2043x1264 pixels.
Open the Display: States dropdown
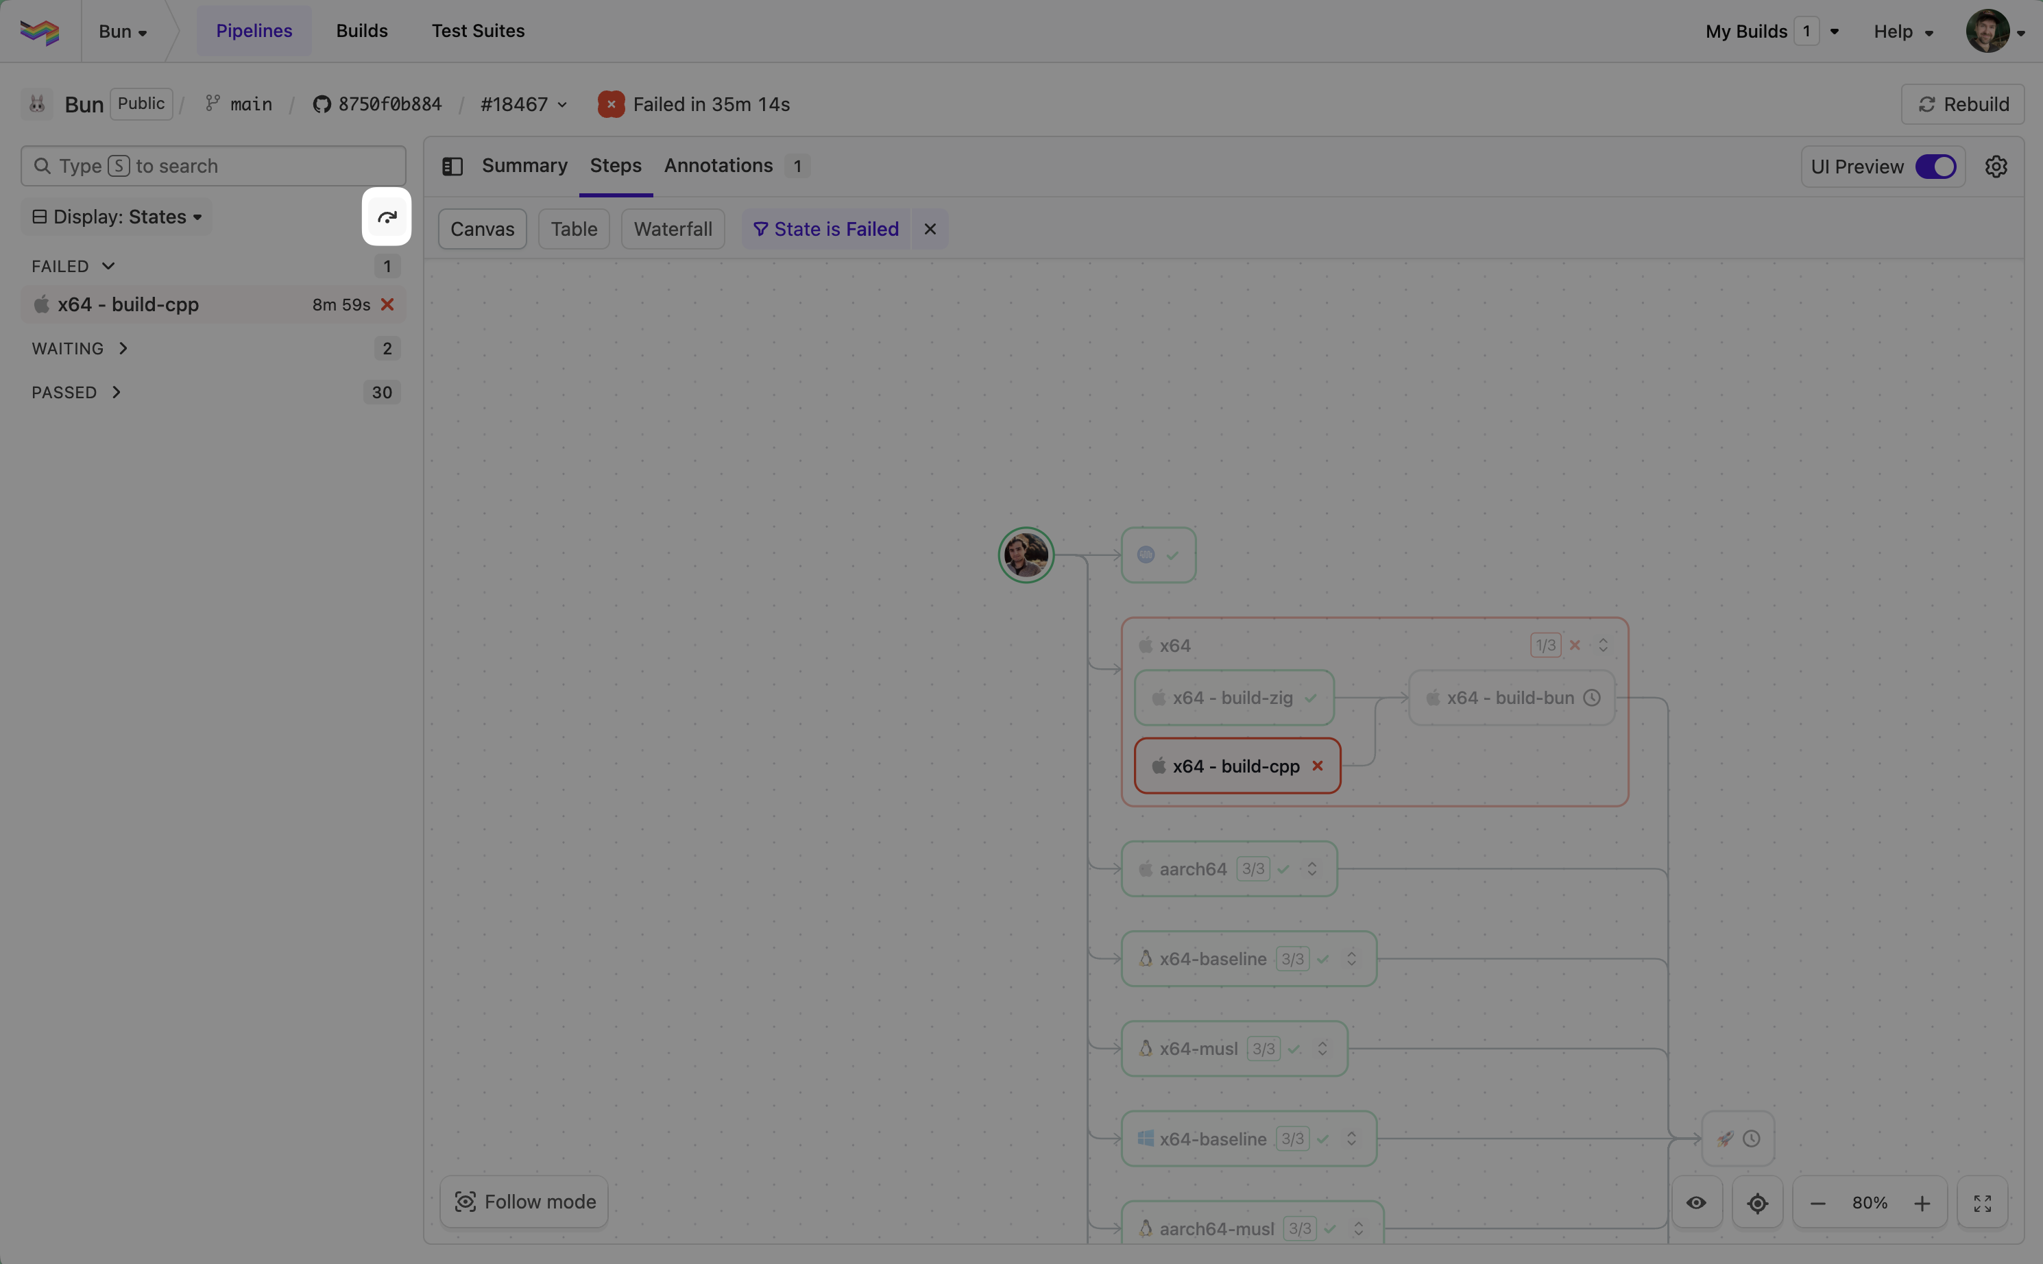(x=117, y=217)
